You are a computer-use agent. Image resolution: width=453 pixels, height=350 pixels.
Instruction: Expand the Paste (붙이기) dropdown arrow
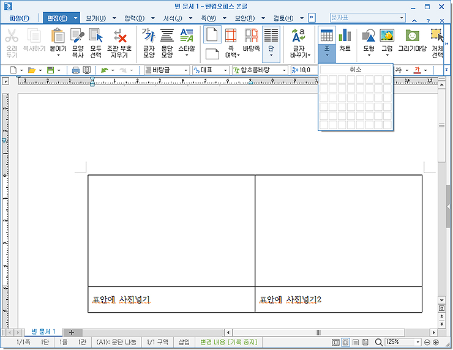pos(58,55)
